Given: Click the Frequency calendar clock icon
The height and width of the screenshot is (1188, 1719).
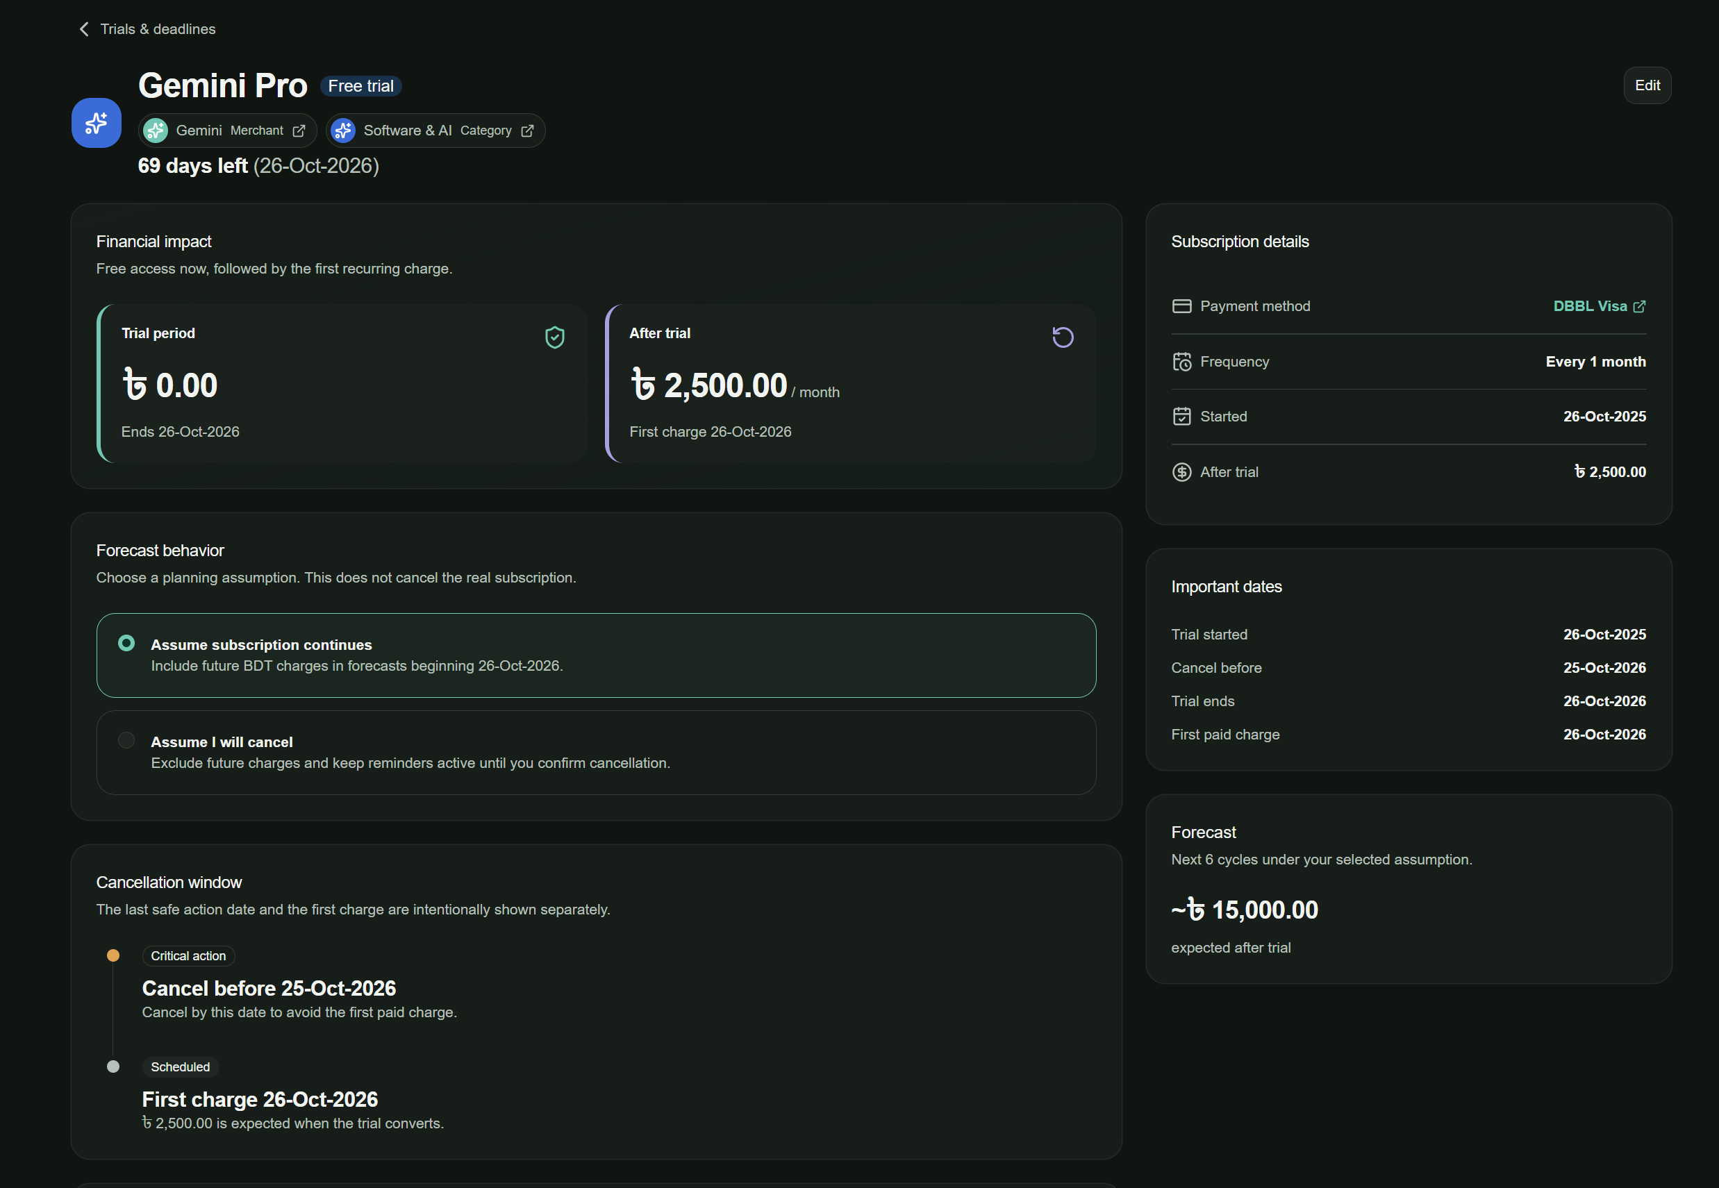Looking at the screenshot, I should [x=1181, y=362].
